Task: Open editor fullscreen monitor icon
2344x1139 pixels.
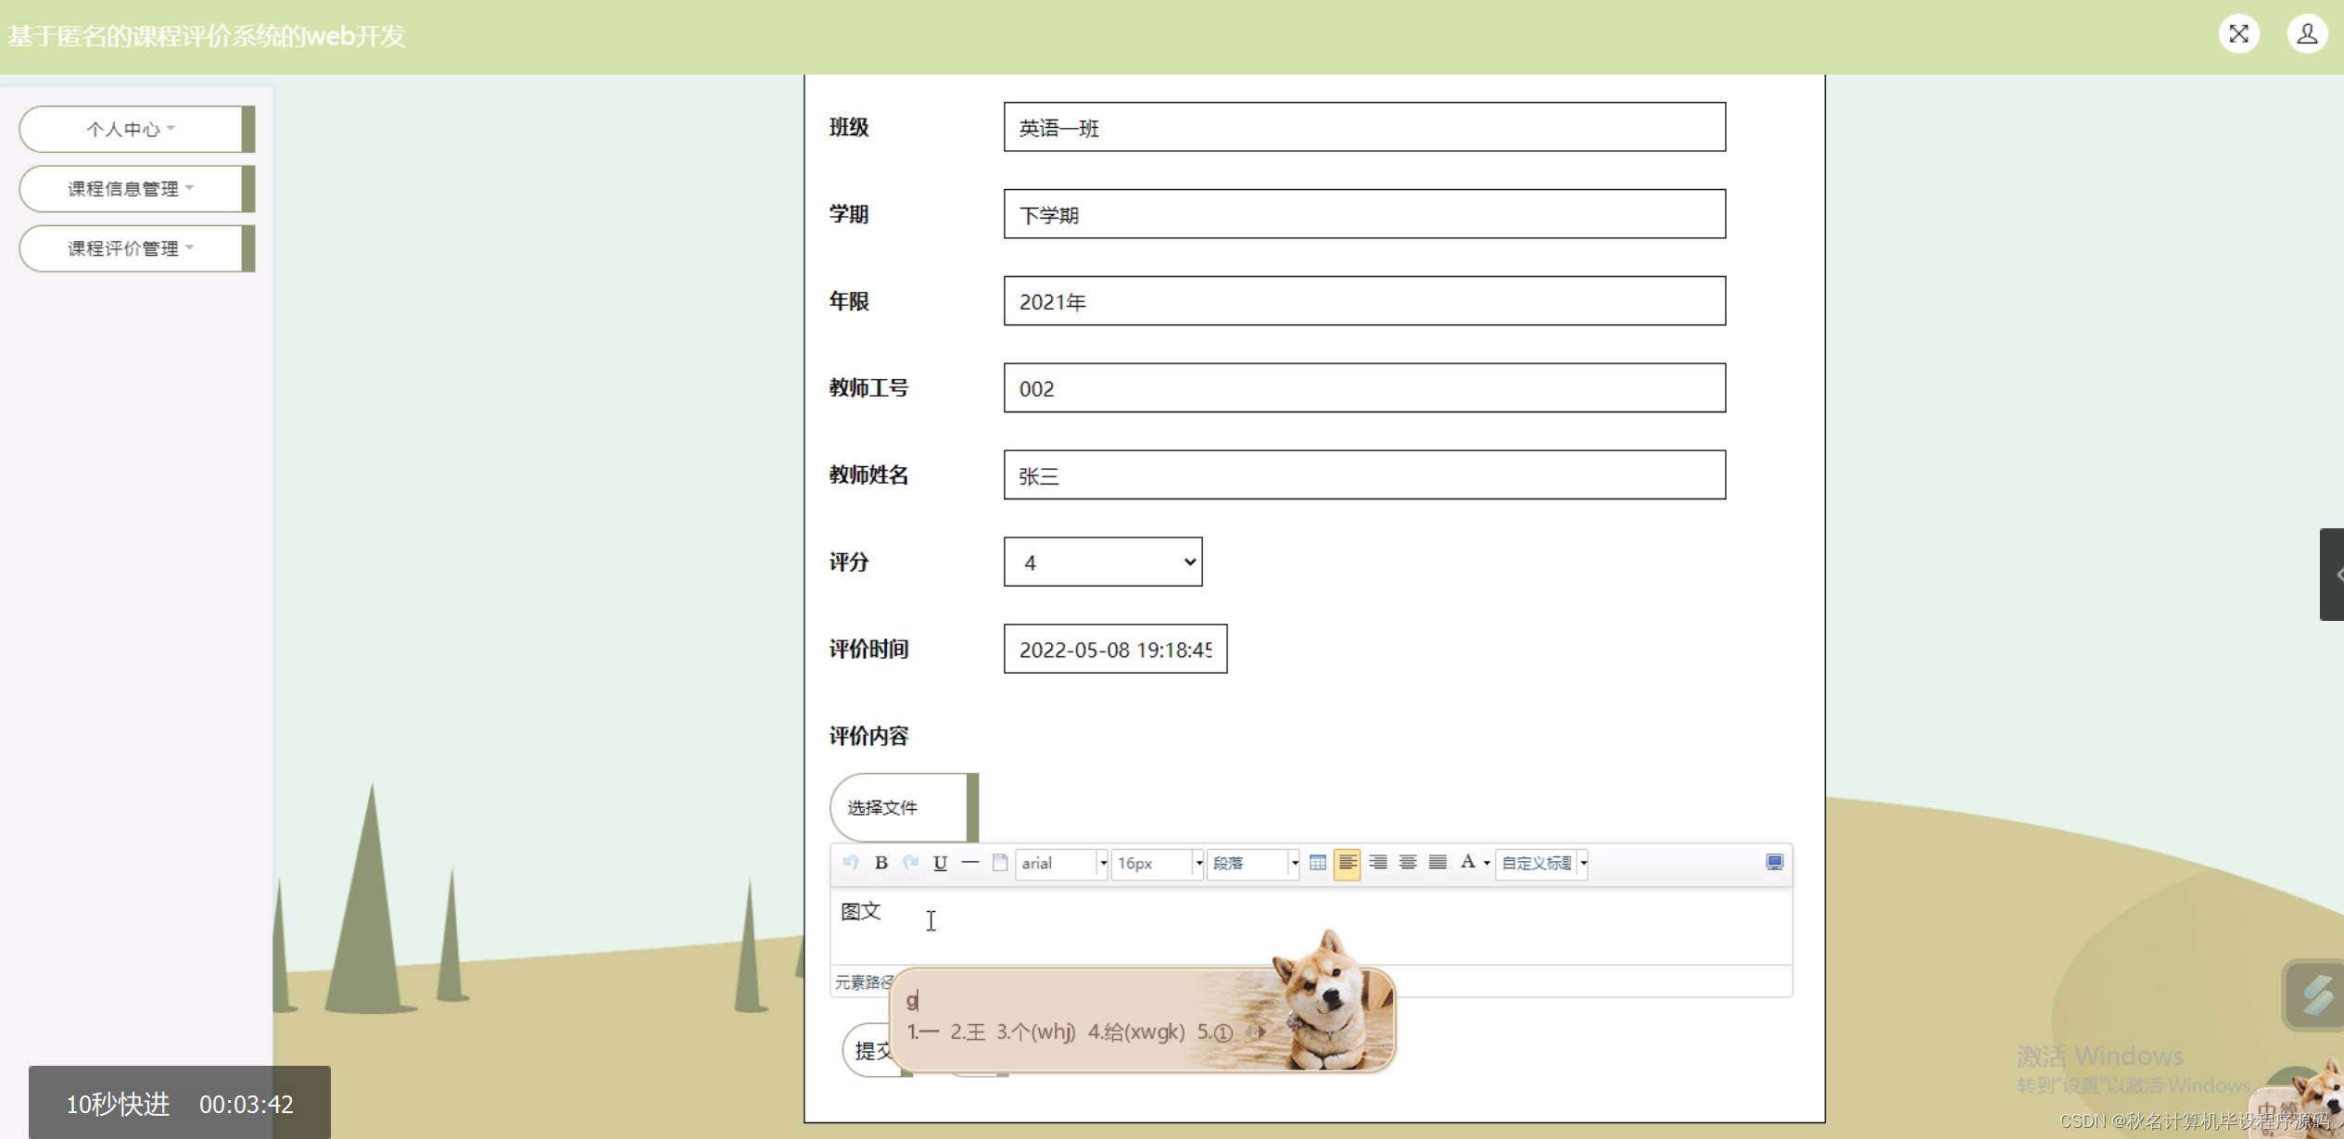Action: coord(1774,863)
